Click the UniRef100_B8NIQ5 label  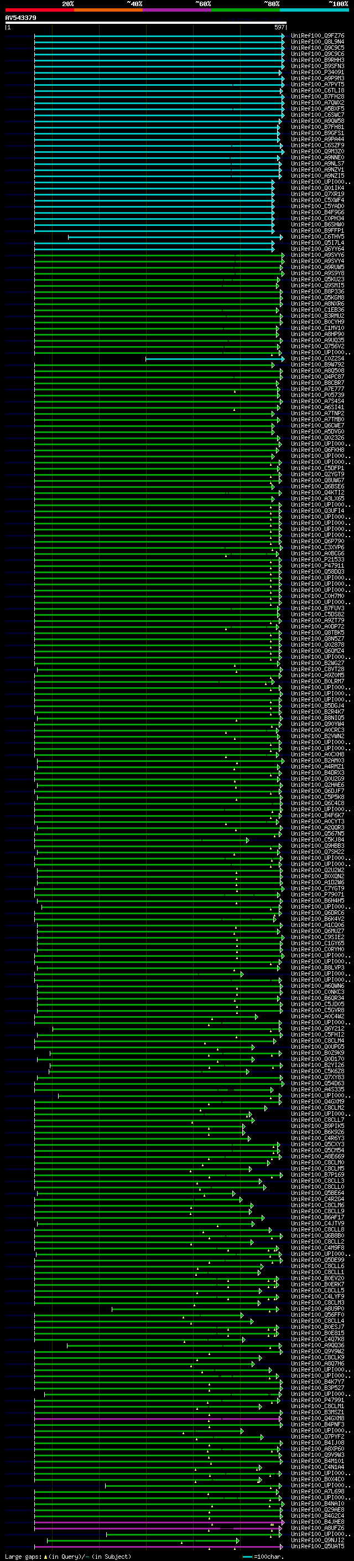point(317,718)
